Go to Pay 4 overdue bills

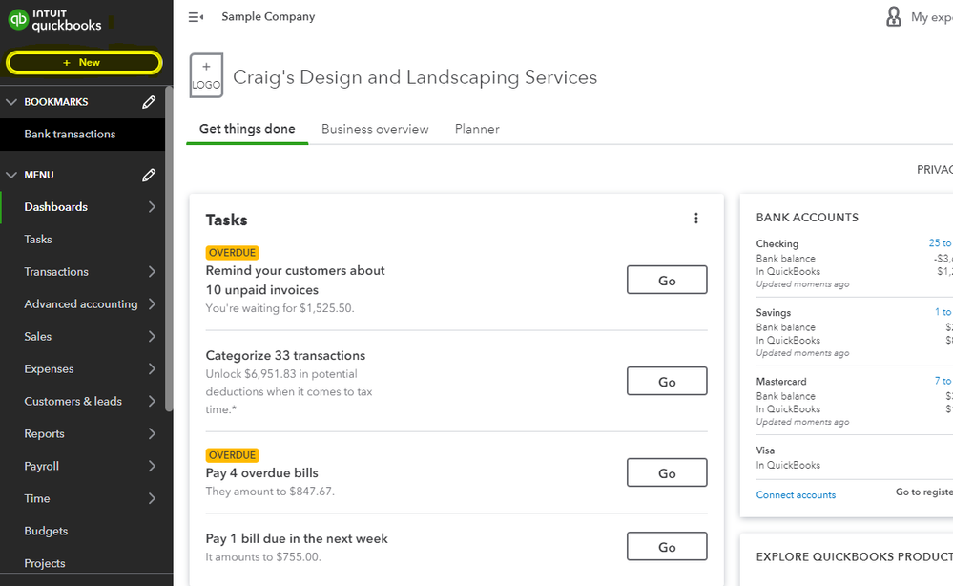click(667, 473)
